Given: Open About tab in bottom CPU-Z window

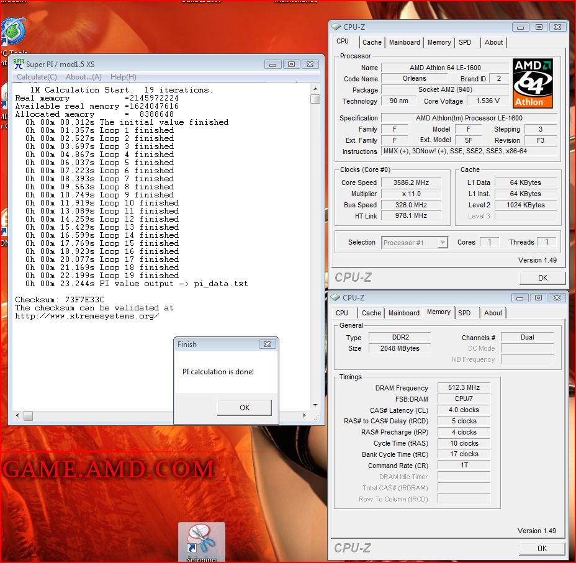Looking at the screenshot, I should point(493,313).
